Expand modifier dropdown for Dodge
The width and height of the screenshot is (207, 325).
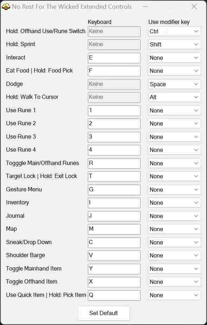(175, 84)
